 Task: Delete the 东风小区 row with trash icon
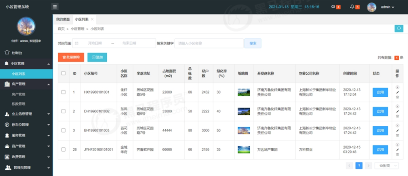click(397, 116)
